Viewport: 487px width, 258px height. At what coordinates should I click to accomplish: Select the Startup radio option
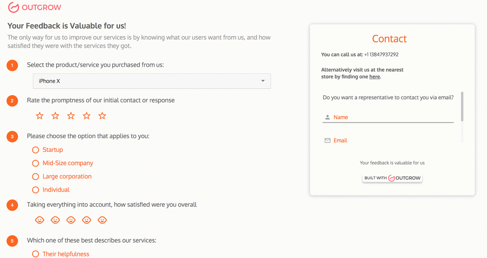(36, 150)
